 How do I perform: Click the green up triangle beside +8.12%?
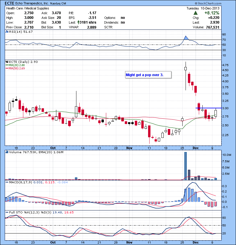coord(195,13)
